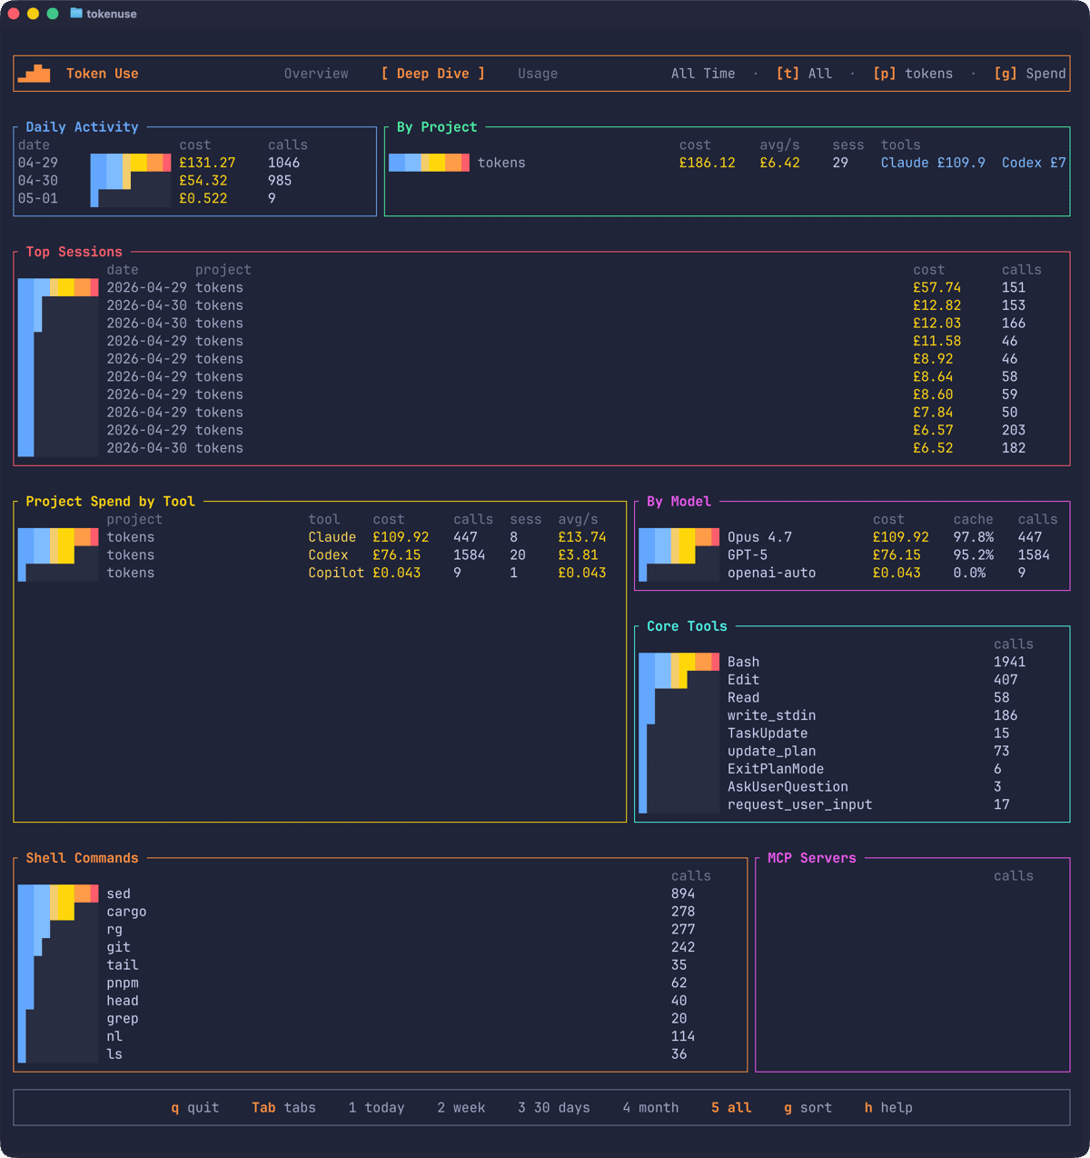
Task: Select 2 week range in footer
Action: [x=461, y=1107]
